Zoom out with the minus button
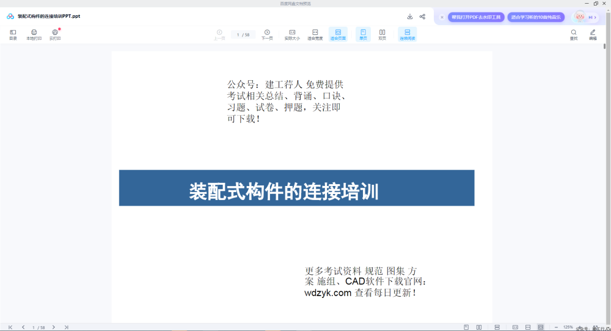 556,327
